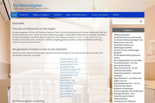Expand the Mobilität dropdown menu
The image size is (155, 103).
point(58,15)
